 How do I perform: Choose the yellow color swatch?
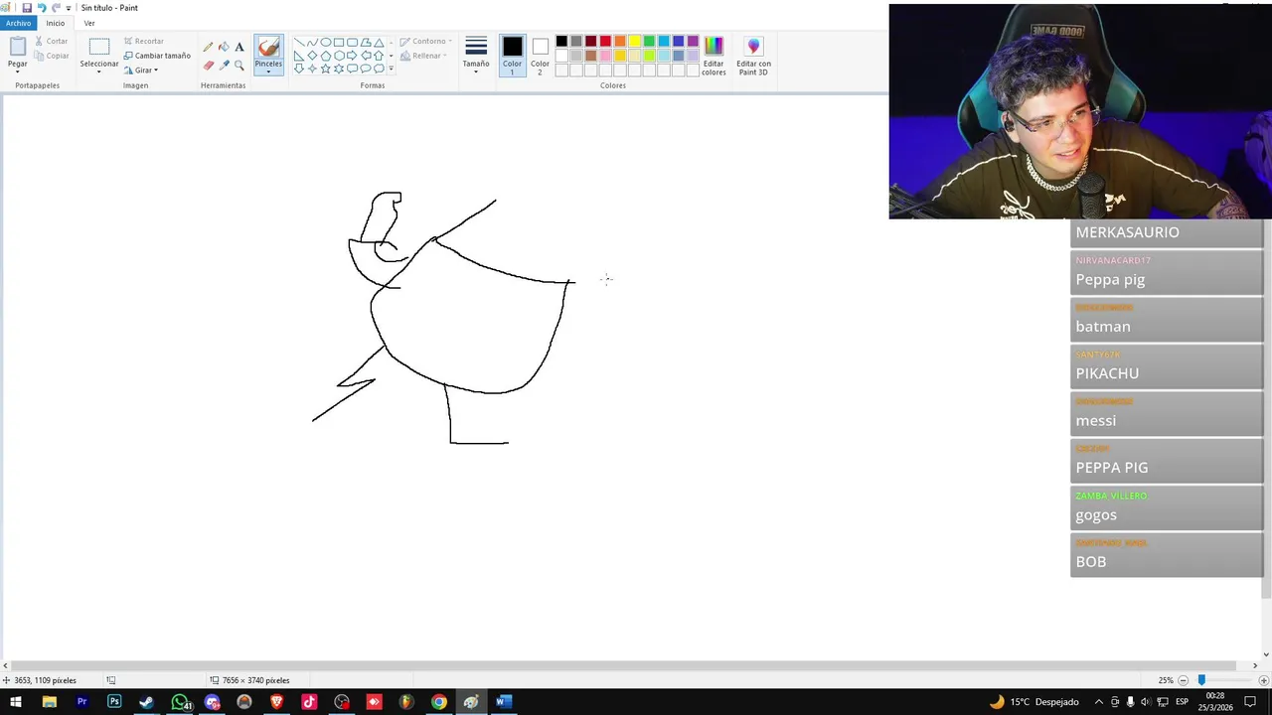[x=634, y=41]
